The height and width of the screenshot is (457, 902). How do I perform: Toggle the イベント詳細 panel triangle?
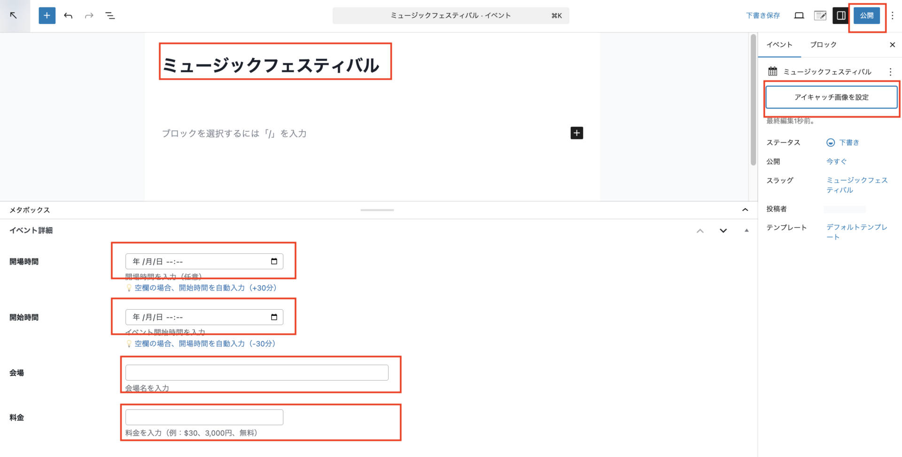pyautogui.click(x=746, y=230)
